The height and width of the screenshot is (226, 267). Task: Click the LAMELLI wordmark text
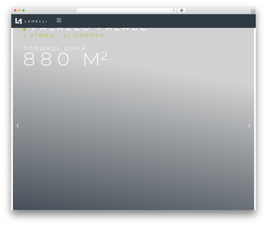[36, 21]
